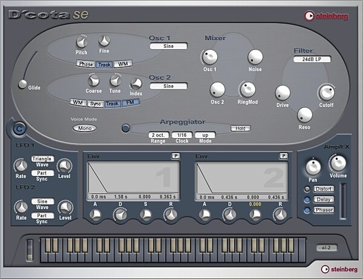Click the LFO 1 Level knob
This screenshot has height=279, width=363.
point(65,166)
